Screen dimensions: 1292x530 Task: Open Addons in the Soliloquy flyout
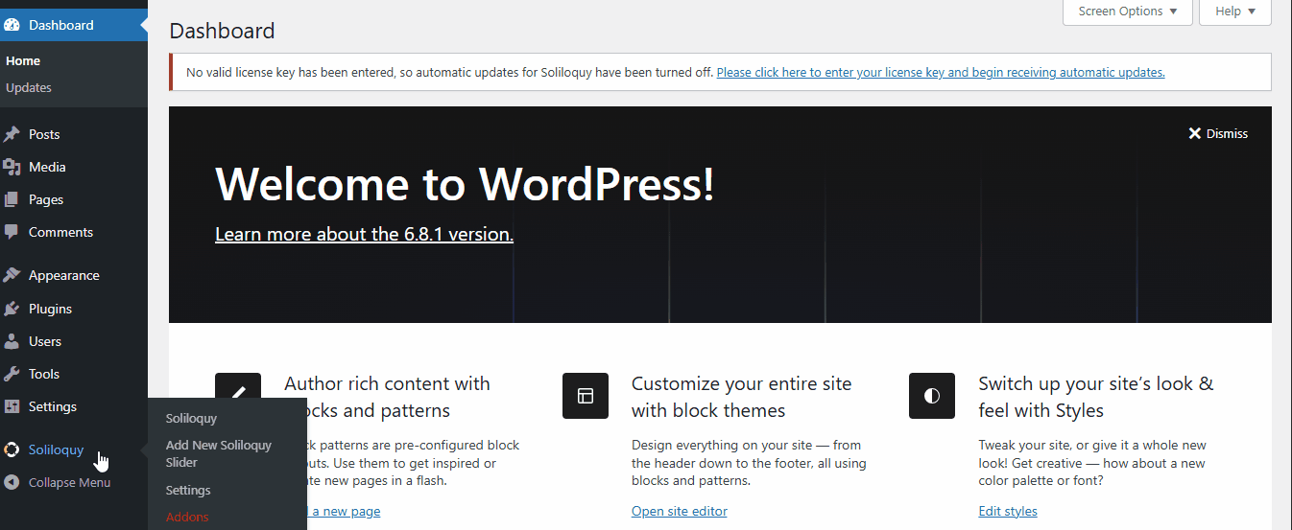pos(187,517)
